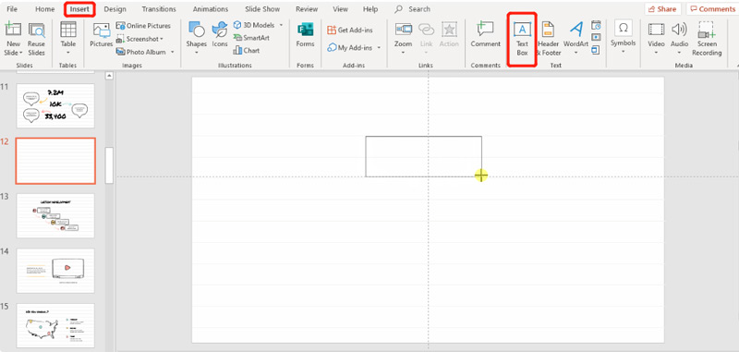739x352 pixels.
Task: Click the slide panel scrollbar handle
Action: tap(109, 165)
